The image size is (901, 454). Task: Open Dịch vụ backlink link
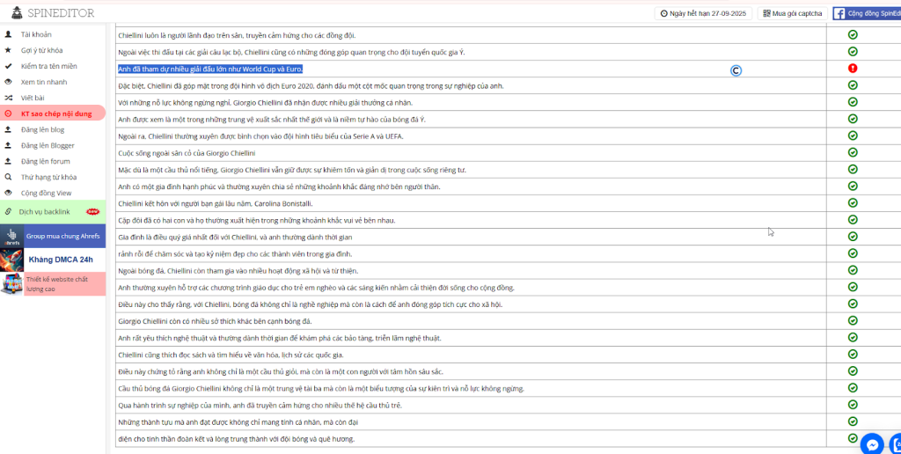click(44, 211)
